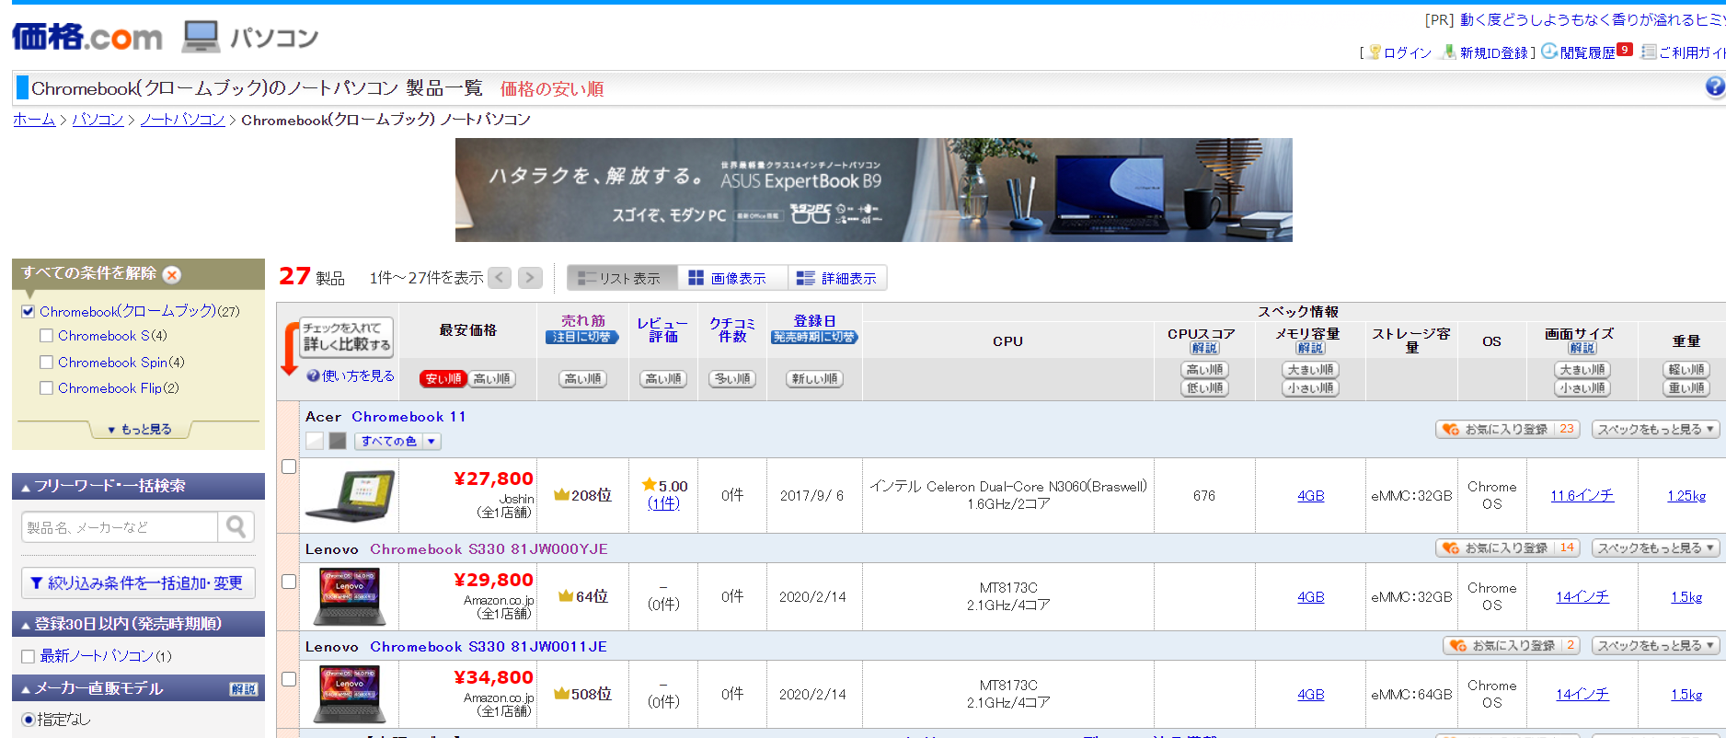Click the 価格.com logo
The width and height of the screenshot is (1726, 738).
point(86,37)
